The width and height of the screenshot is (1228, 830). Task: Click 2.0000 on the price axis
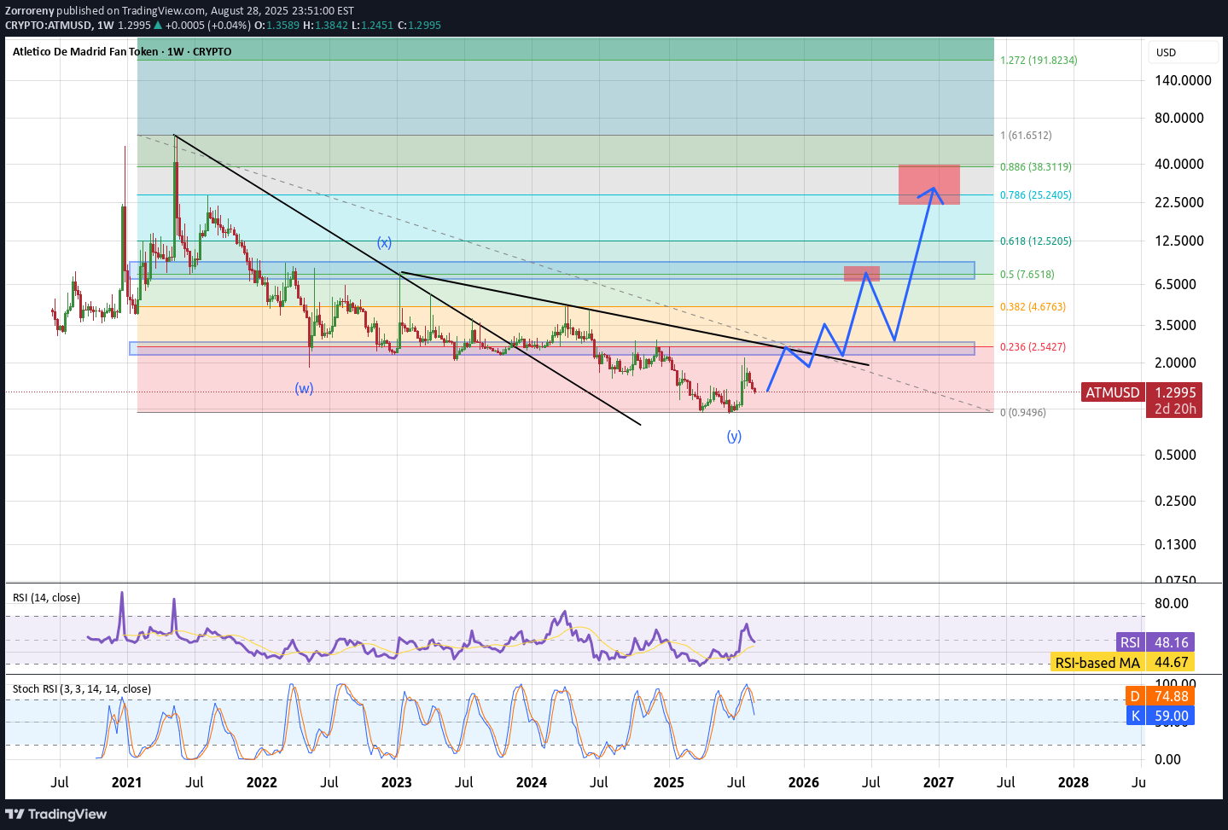click(x=1175, y=363)
